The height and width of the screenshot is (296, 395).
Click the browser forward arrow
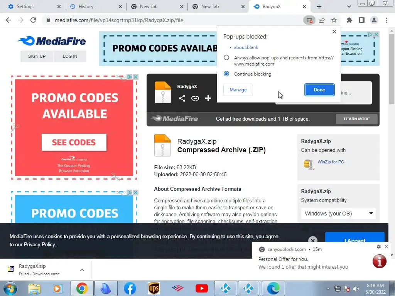(21, 20)
